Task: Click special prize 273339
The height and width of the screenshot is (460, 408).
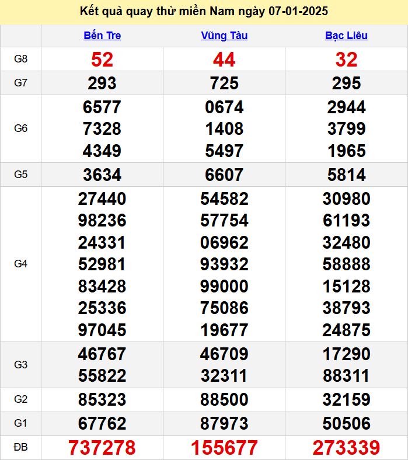Action: (346, 448)
